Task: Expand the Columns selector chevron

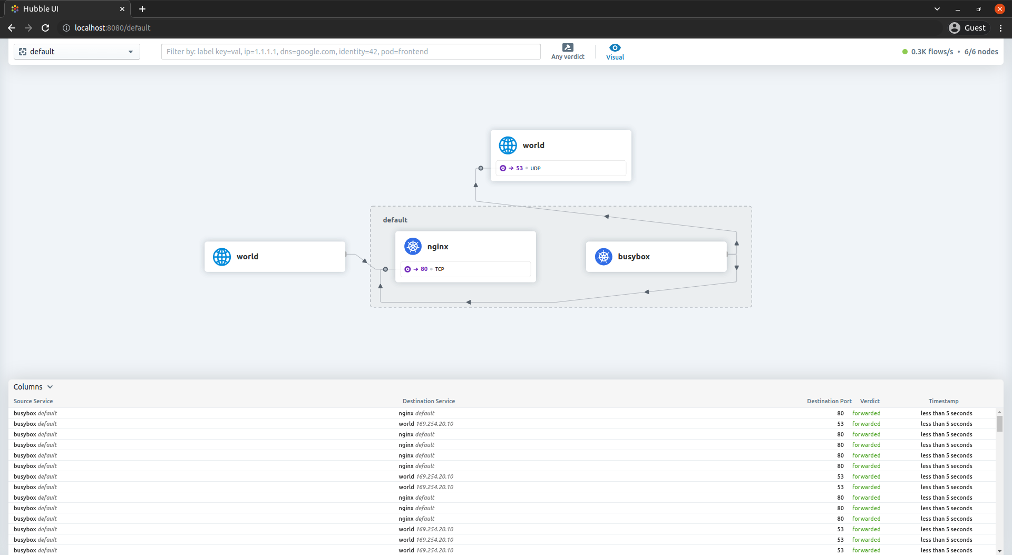Action: [x=51, y=386]
